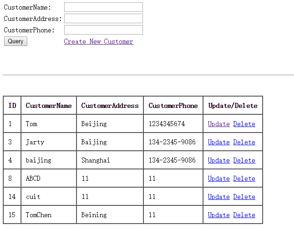
Task: Delete the customer Tom row
Action: click(x=244, y=124)
